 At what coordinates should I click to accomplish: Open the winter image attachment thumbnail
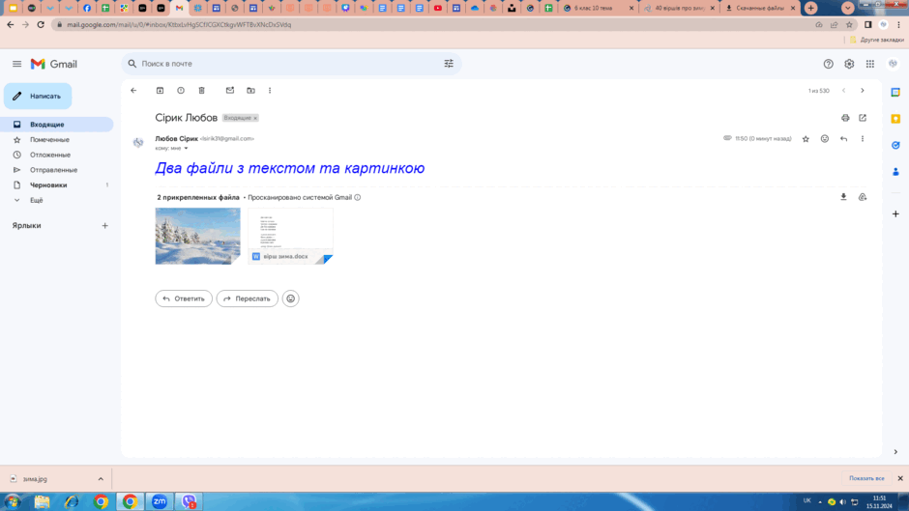(197, 236)
